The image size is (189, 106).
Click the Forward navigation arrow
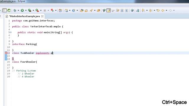[x=170, y=11]
